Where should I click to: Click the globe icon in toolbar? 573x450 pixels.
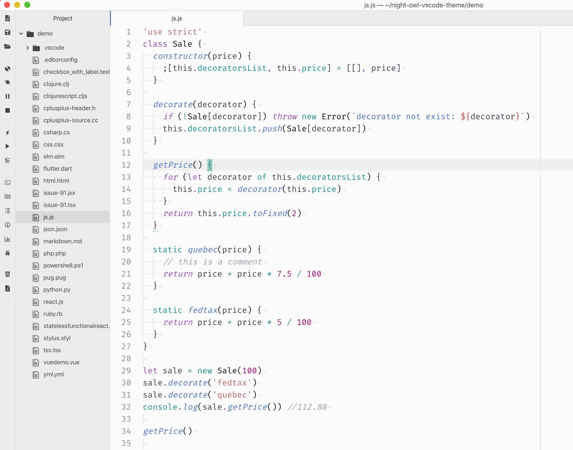(7, 69)
